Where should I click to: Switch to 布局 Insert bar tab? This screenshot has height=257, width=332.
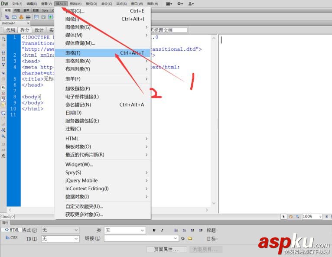point(17,10)
